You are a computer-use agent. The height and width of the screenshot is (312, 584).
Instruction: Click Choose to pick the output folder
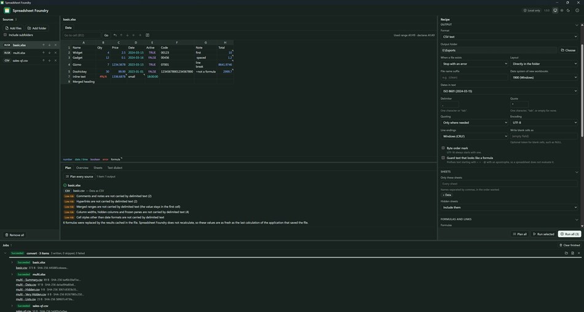(569, 50)
